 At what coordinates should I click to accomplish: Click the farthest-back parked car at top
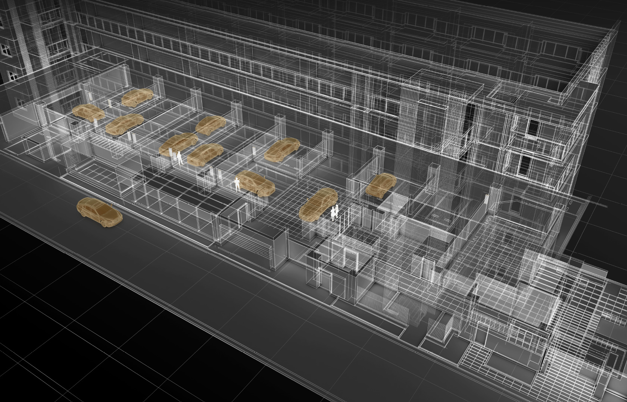(137, 97)
